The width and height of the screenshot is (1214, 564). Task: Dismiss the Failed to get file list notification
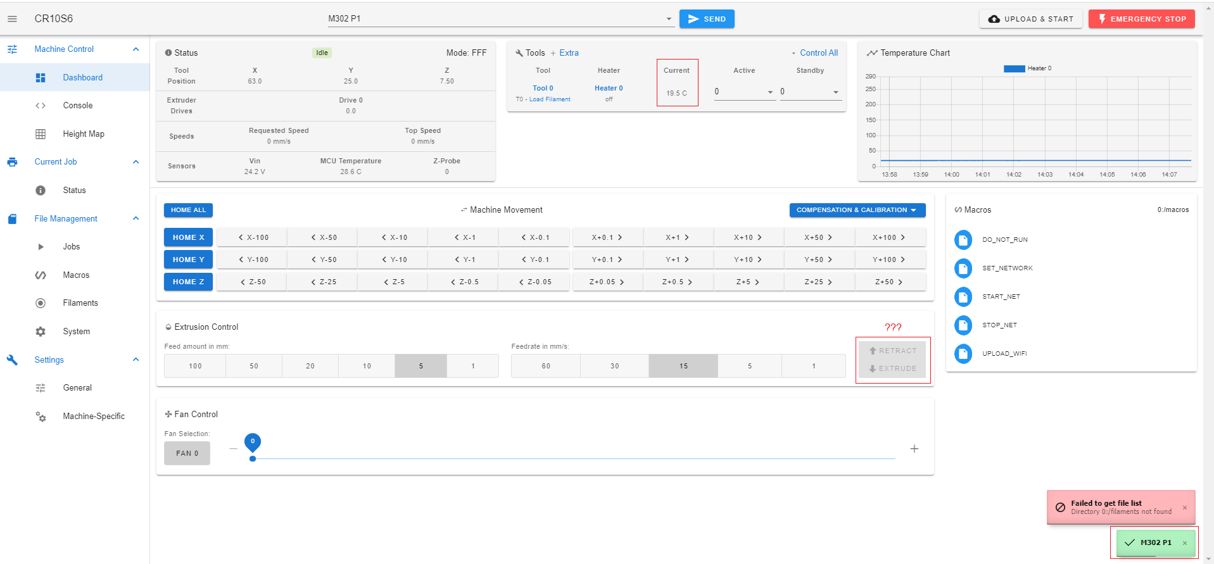(1185, 508)
